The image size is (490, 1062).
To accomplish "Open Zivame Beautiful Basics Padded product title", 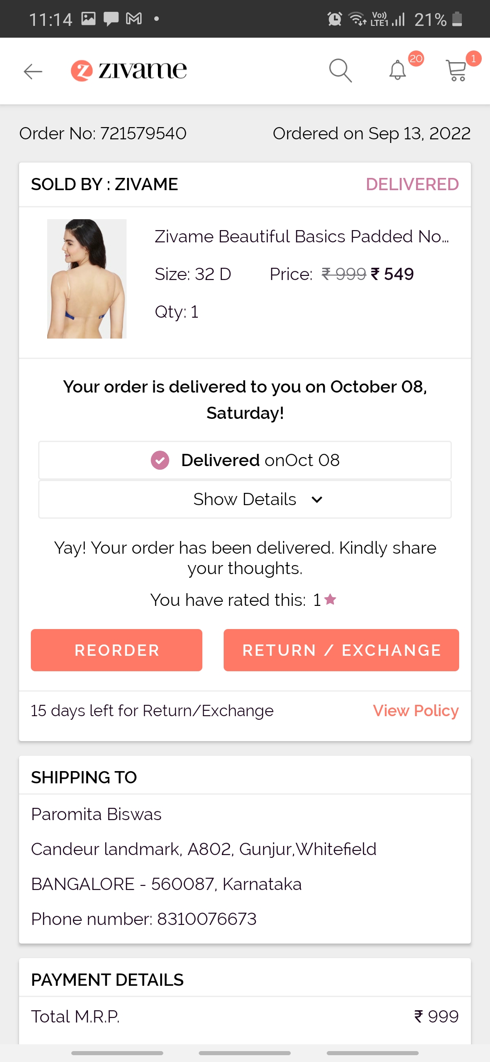I will 302,236.
